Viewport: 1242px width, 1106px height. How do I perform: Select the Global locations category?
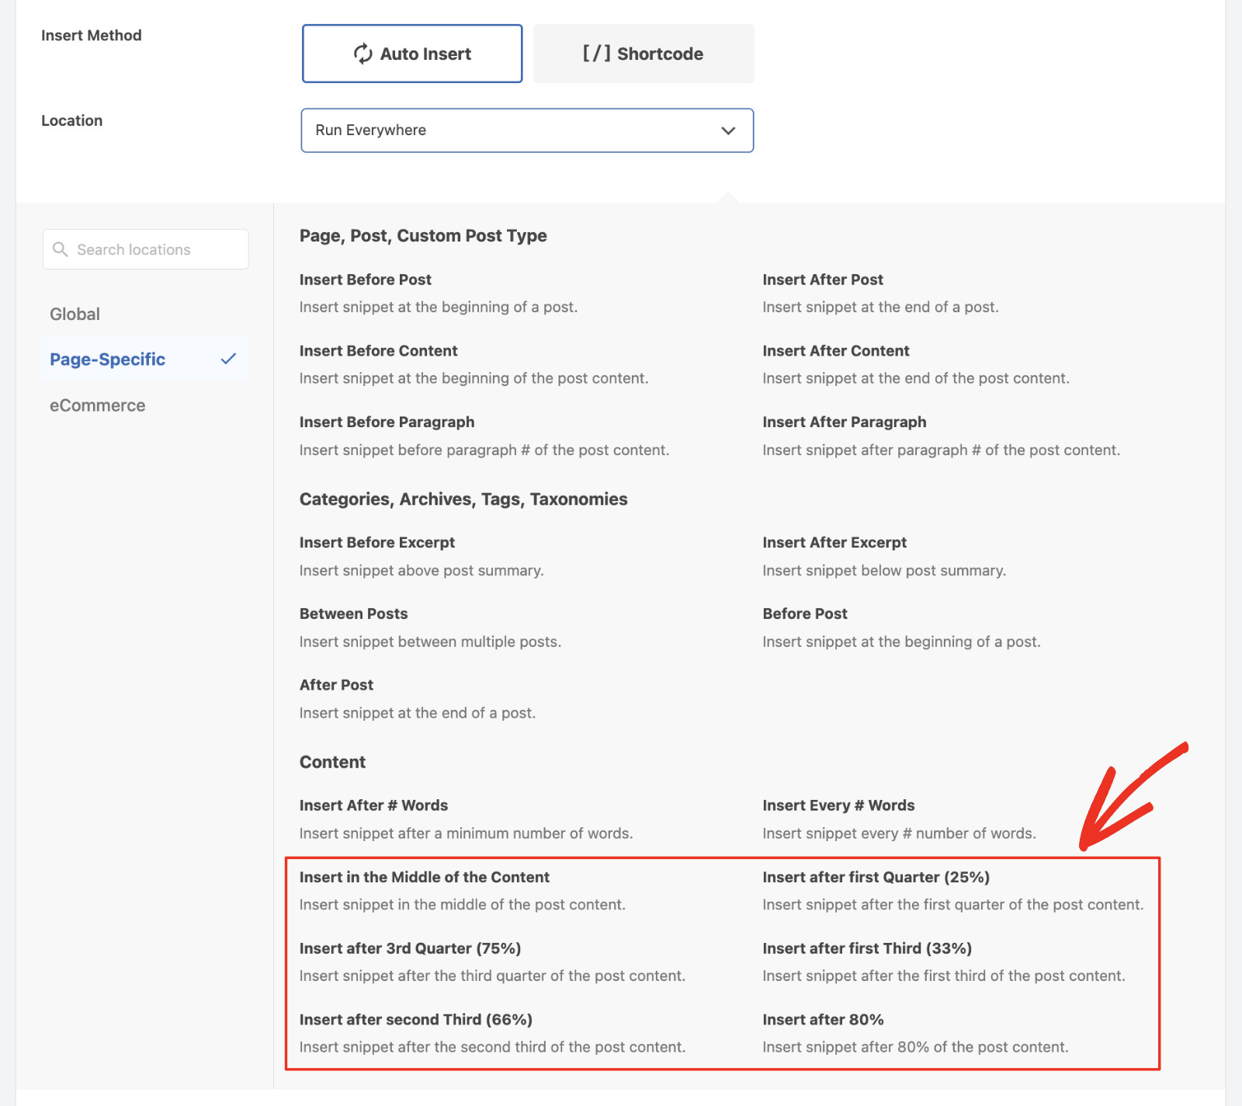coord(75,314)
